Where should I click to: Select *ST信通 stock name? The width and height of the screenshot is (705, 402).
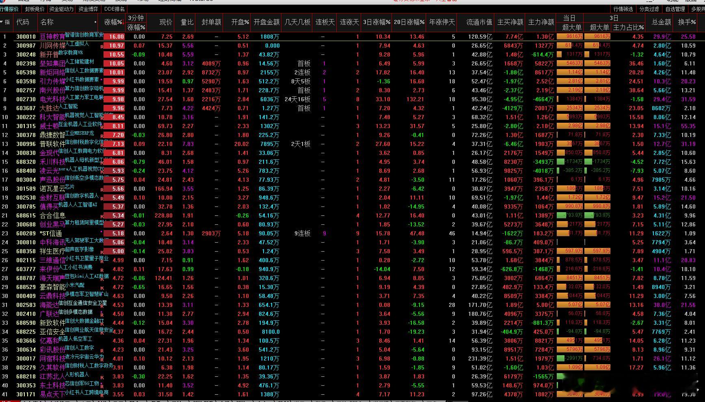pyautogui.click(x=51, y=233)
